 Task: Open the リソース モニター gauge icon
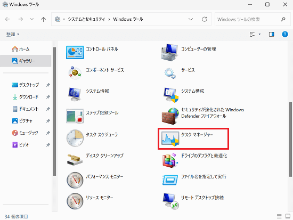coord(75,201)
